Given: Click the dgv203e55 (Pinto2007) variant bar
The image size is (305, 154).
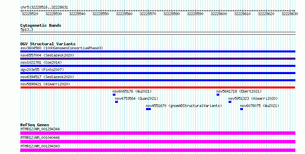Looking at the screenshot, I should pos(158,73).
